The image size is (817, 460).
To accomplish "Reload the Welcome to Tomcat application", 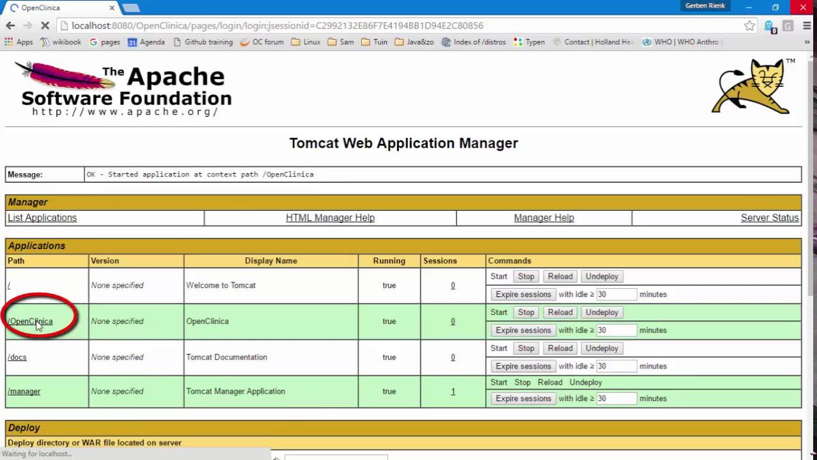I will pyautogui.click(x=560, y=277).
